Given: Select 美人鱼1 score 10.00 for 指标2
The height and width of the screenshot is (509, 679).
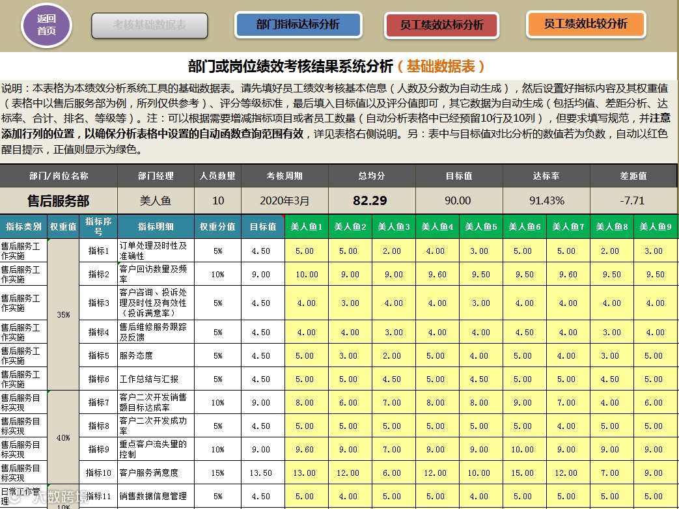Looking at the screenshot, I should click(307, 274).
